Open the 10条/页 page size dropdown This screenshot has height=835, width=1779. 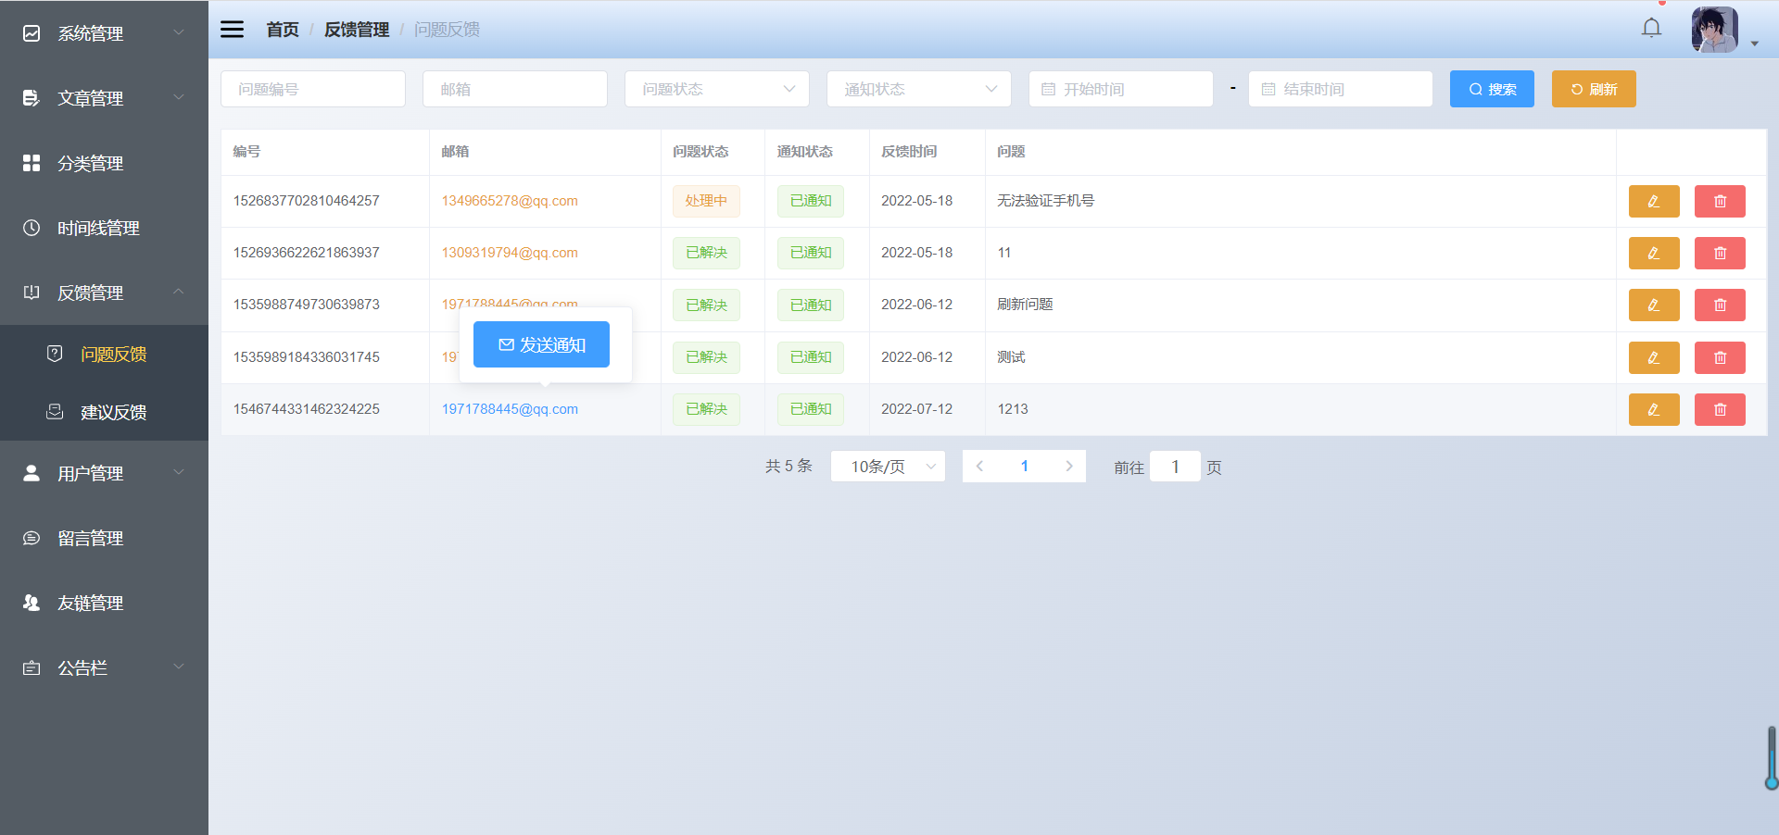[x=887, y=466]
